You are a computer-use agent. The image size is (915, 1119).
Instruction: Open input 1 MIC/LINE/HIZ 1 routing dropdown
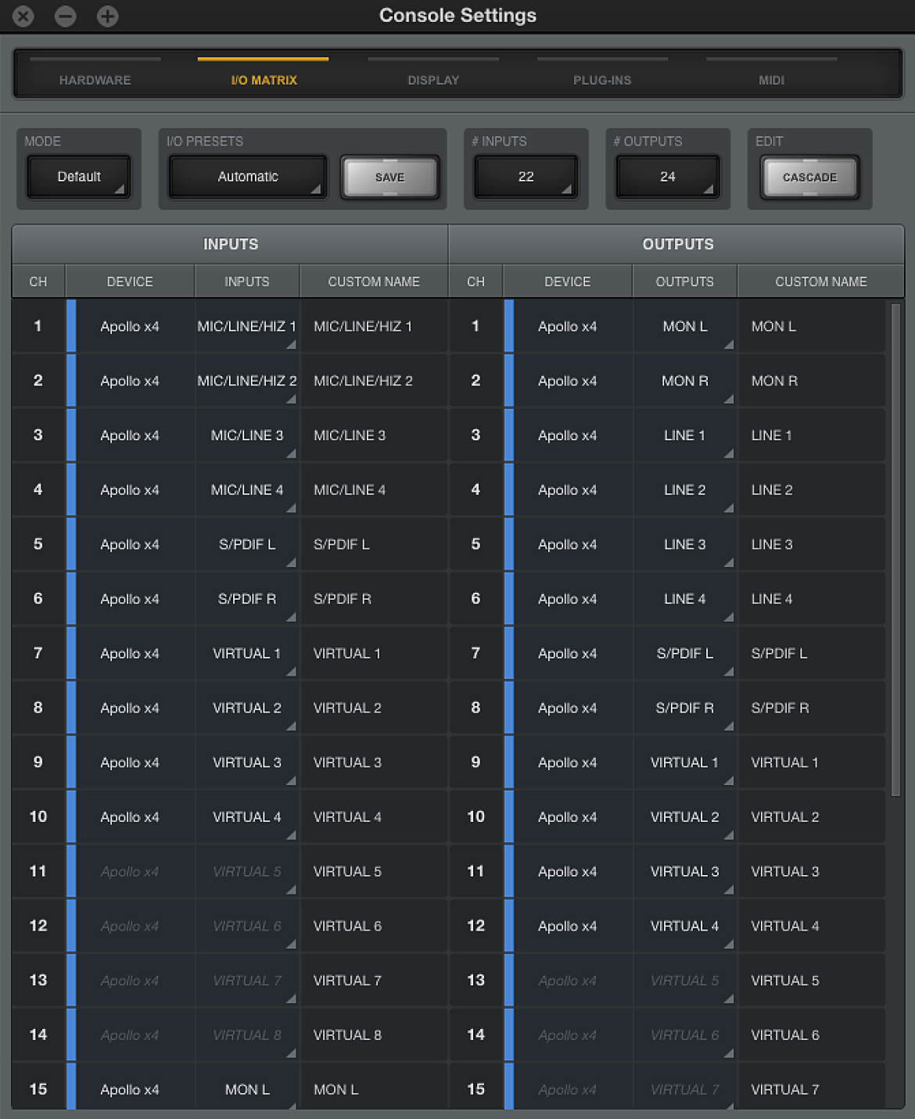click(247, 327)
